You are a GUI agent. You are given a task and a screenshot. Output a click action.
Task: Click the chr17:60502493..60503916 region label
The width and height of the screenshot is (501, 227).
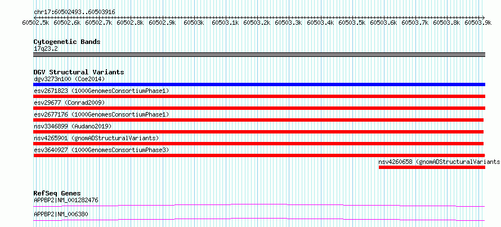74,12
